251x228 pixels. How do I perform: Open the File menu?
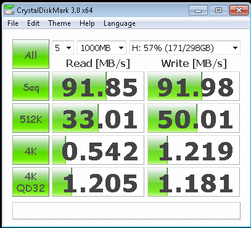click(13, 23)
